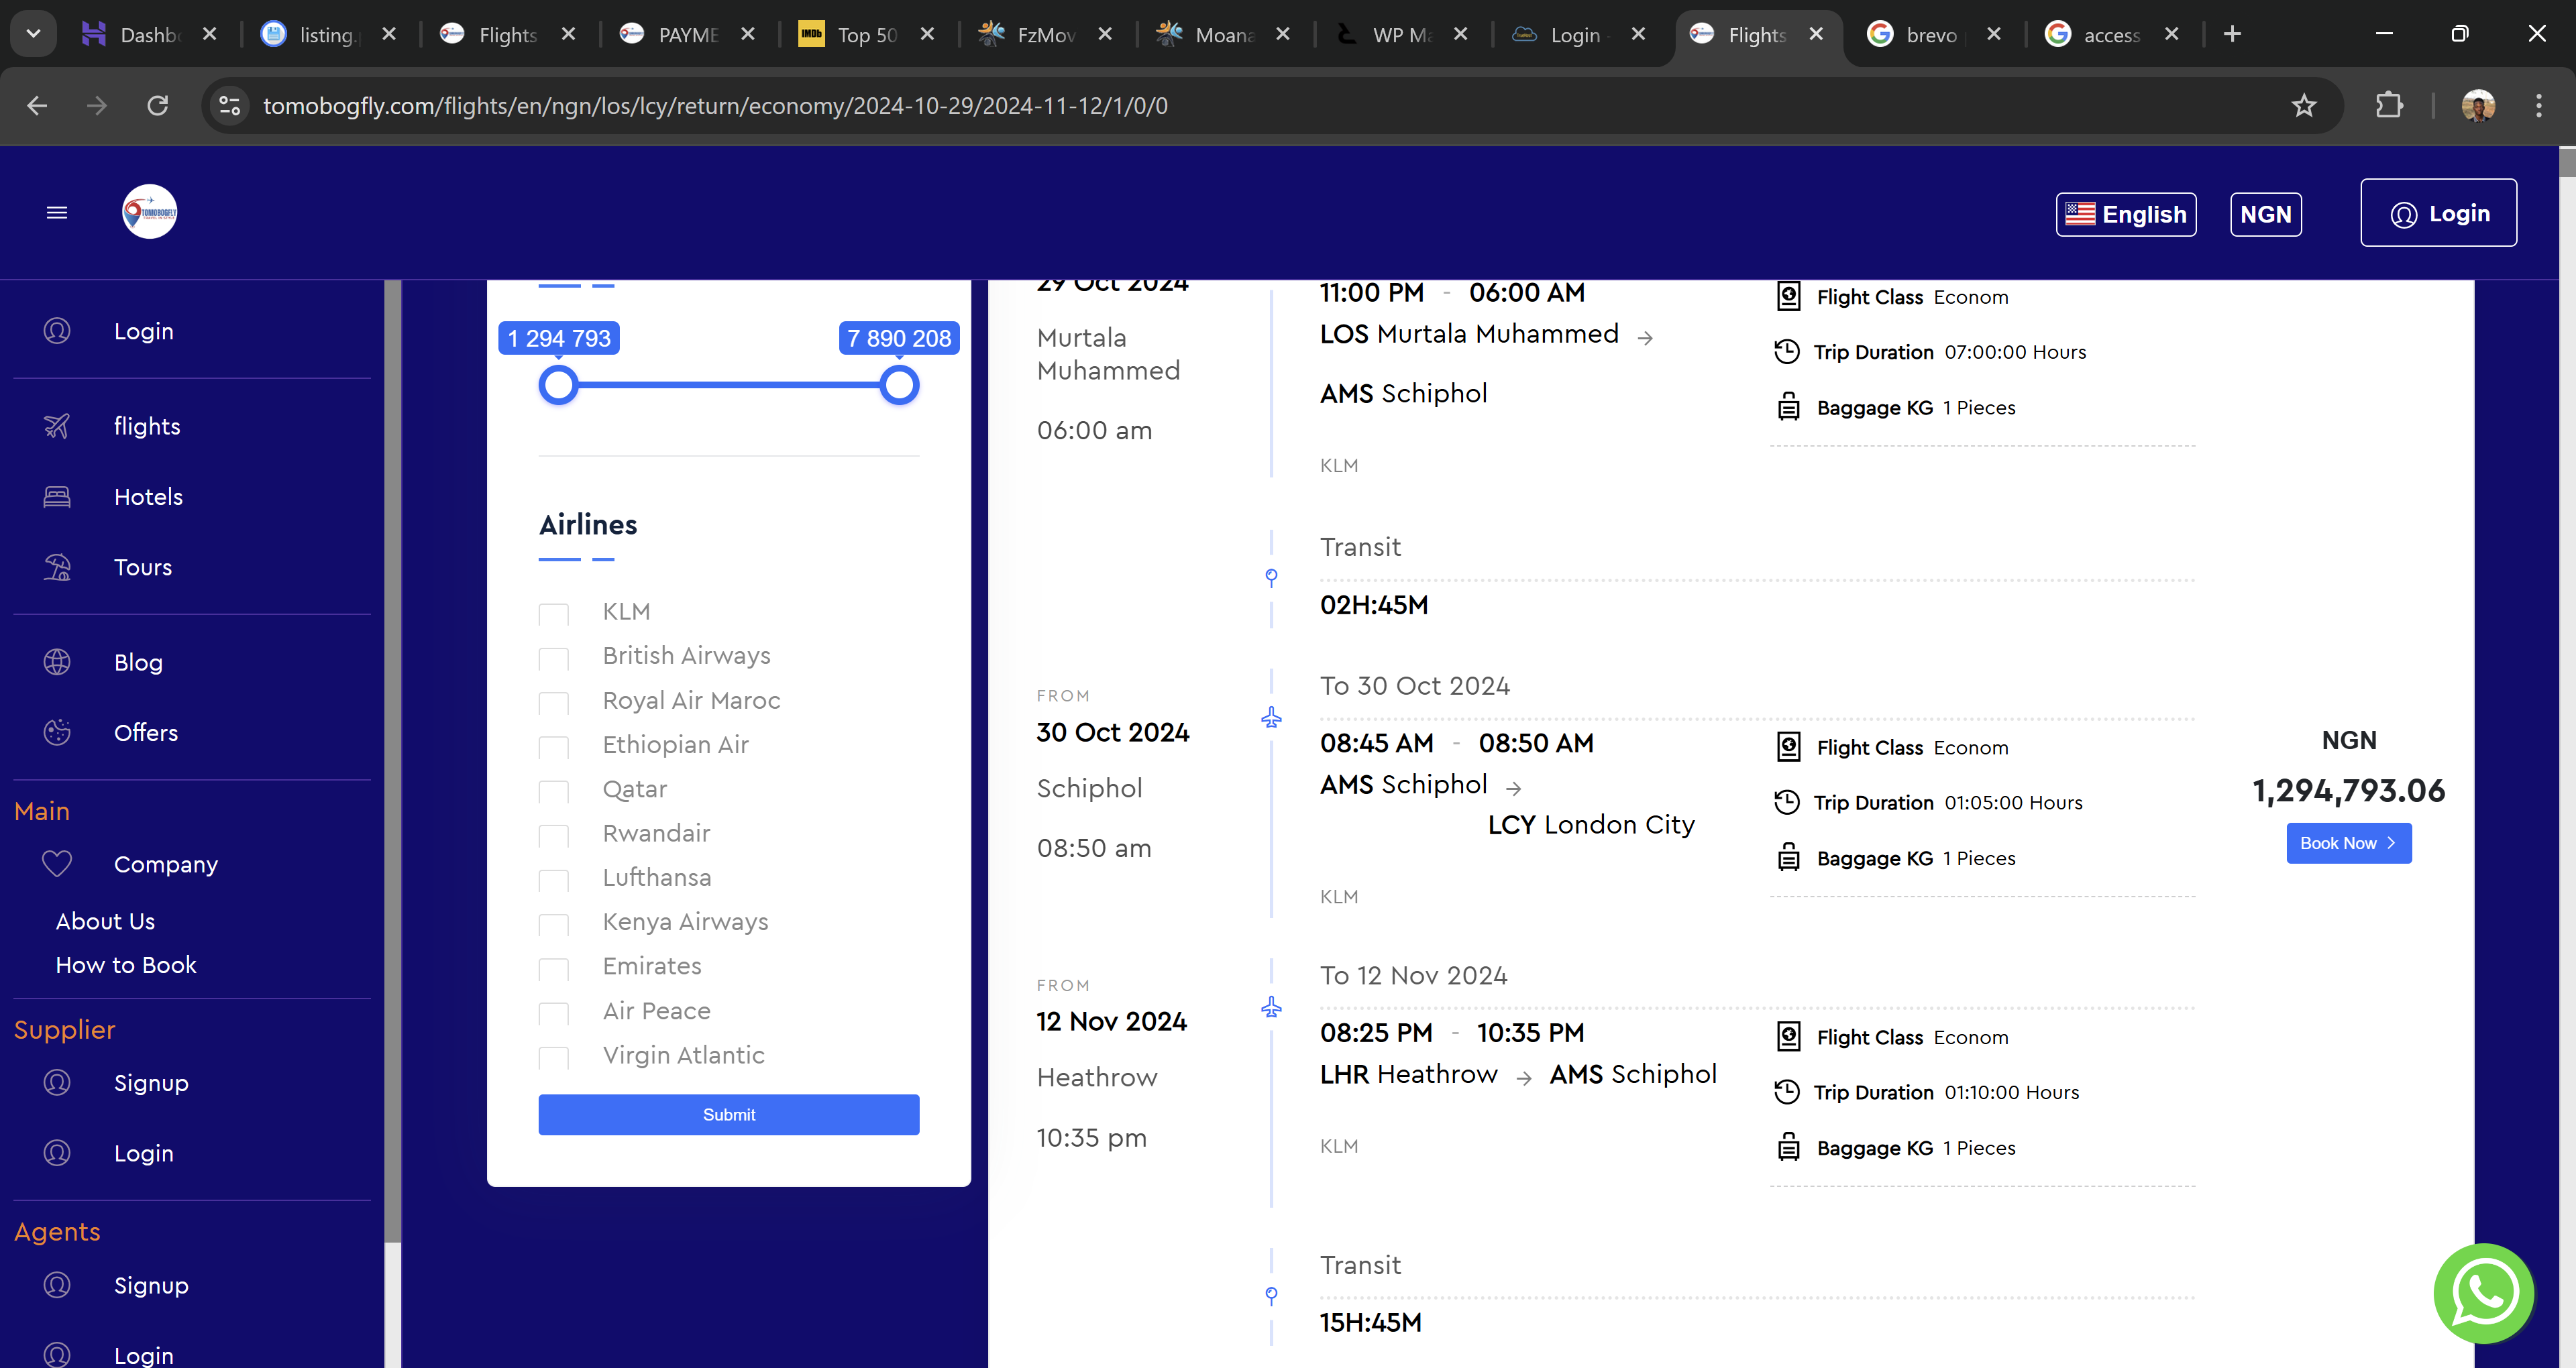
Task: Click the flights airplane icon in sidebar
Action: tap(57, 427)
